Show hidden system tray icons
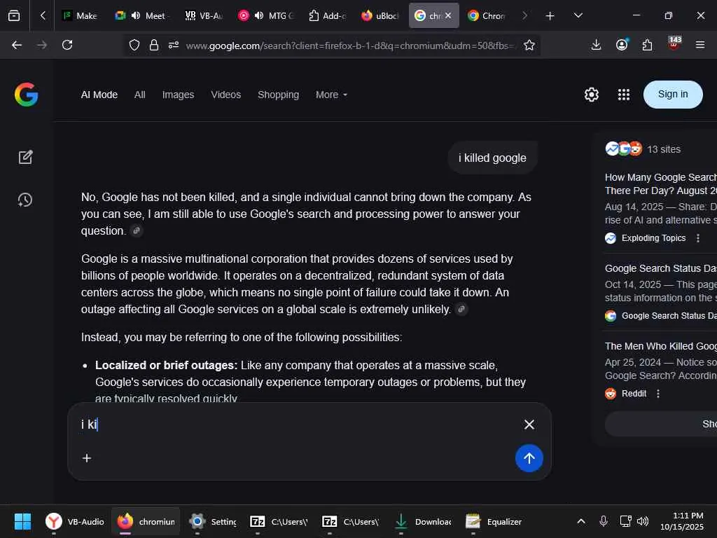Viewport: 717px width, 538px height. pos(580,521)
